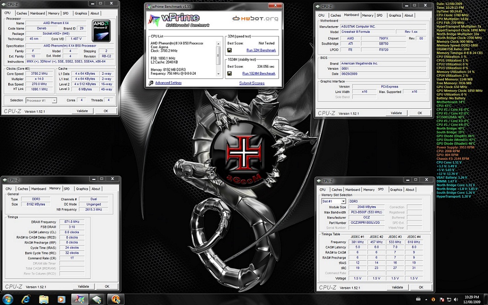The image size is (488, 305).
Task: Click the CPU List scrollbar up arrow
Action: tap(218, 44)
